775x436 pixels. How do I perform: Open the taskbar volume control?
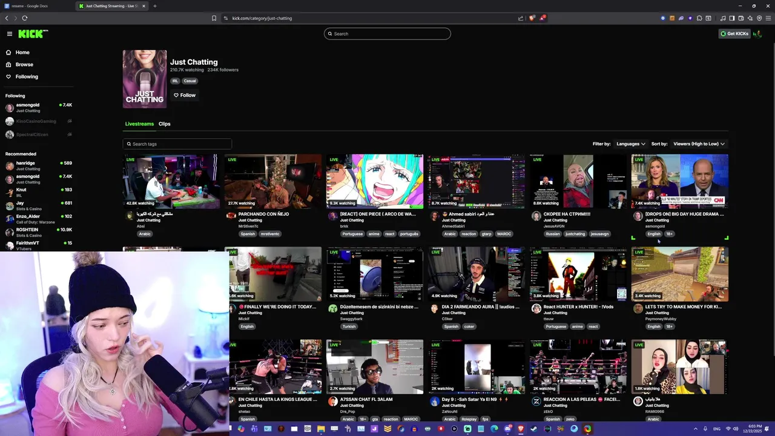click(x=736, y=429)
